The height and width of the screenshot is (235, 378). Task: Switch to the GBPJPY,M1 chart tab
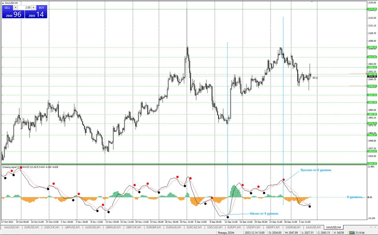click(273, 227)
